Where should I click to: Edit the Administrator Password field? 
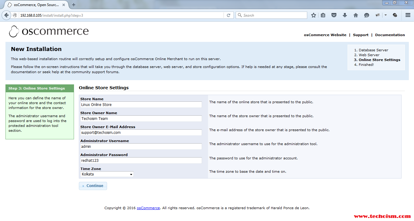(141, 160)
